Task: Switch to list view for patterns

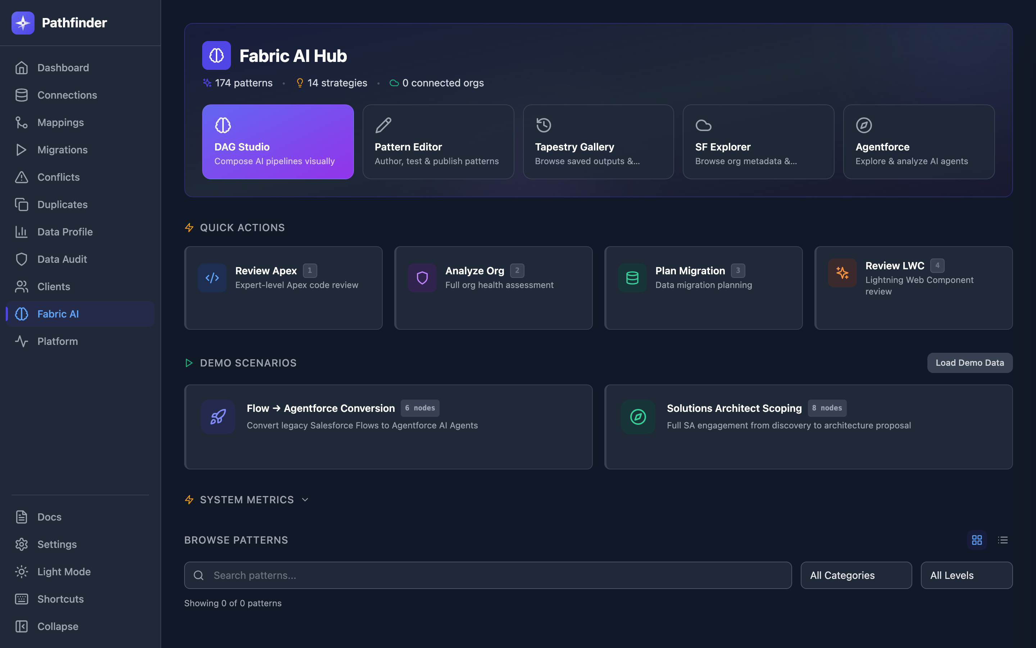Action: (x=1003, y=540)
